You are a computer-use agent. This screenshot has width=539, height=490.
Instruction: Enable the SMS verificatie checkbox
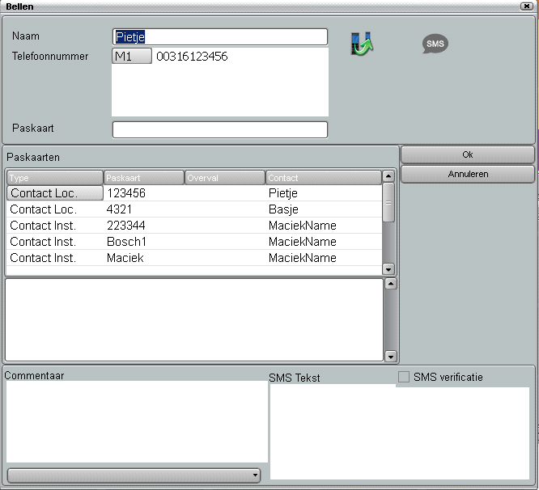[x=404, y=377]
